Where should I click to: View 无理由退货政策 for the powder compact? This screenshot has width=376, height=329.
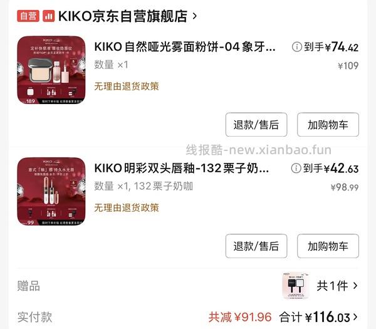(x=127, y=86)
